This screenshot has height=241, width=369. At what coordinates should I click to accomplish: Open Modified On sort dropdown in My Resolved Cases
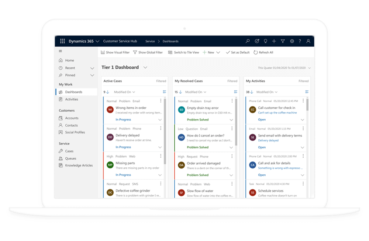pos(196,92)
